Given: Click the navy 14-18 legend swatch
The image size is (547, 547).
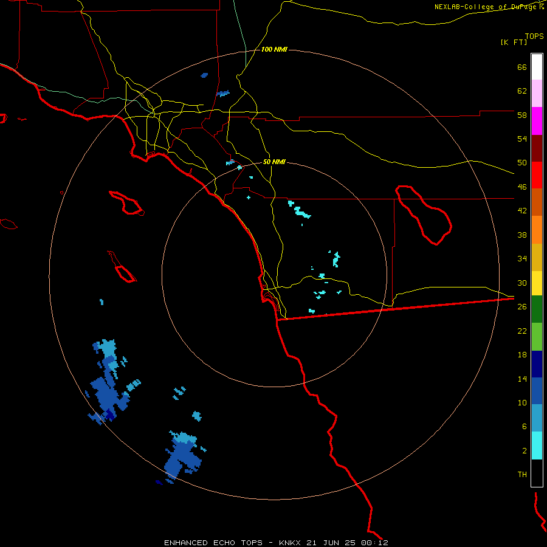Looking at the screenshot, I should [x=537, y=364].
